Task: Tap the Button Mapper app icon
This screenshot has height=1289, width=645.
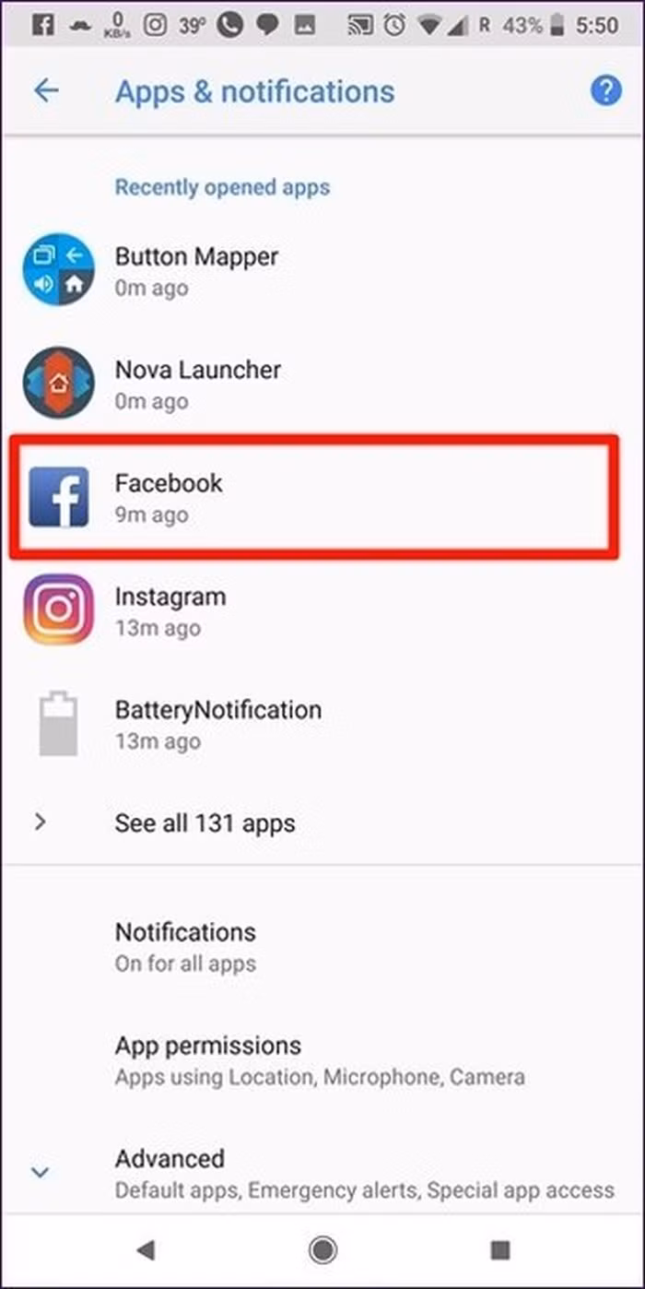Action: pyautogui.click(x=58, y=268)
